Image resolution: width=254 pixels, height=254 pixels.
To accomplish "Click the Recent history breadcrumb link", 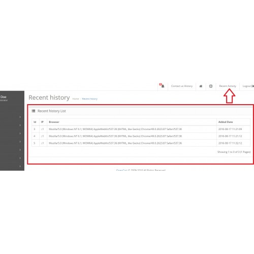I will tap(90, 99).
